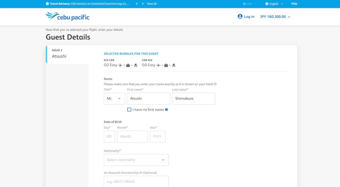Viewport: 340px width, 187px height.
Task: Click the Go Rewards Membership ID field
Action: coord(136,182)
